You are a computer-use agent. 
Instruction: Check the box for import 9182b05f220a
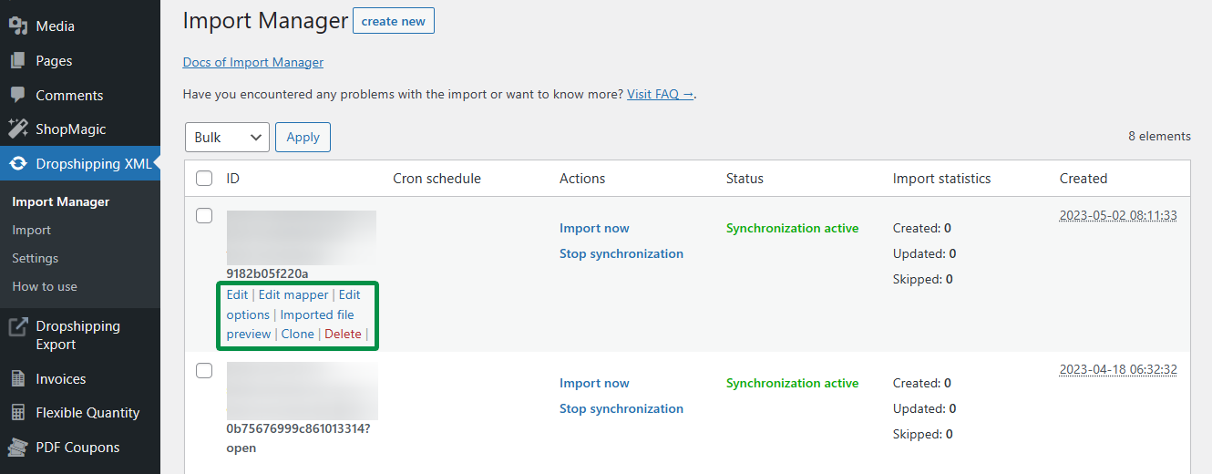click(205, 216)
